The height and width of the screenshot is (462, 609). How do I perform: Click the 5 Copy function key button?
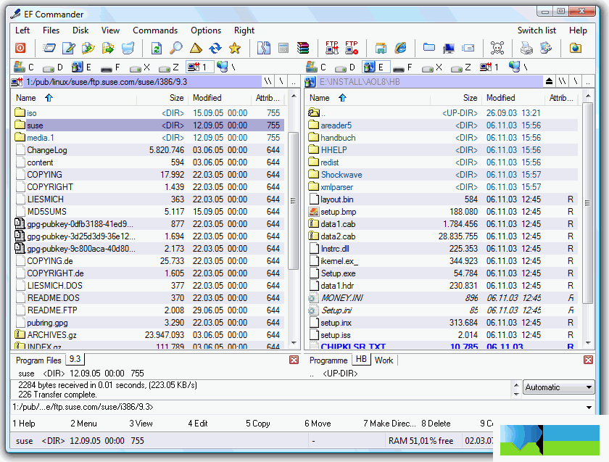coord(258,424)
